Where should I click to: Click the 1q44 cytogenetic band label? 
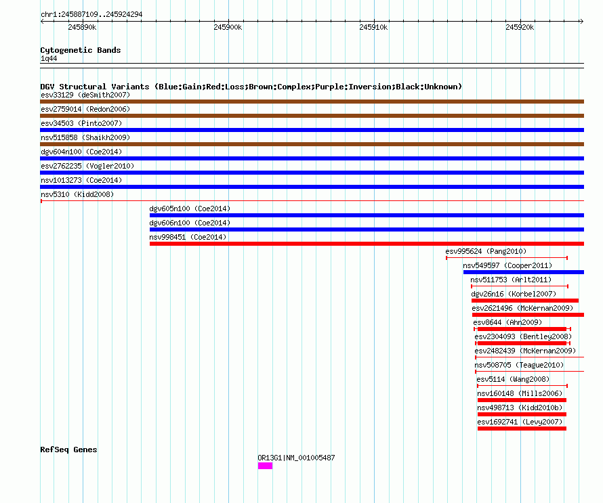[49, 58]
